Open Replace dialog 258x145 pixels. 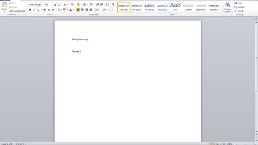(x=239, y=7)
